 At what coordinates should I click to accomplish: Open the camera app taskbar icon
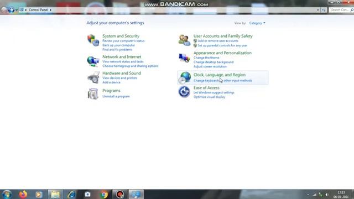point(88,194)
